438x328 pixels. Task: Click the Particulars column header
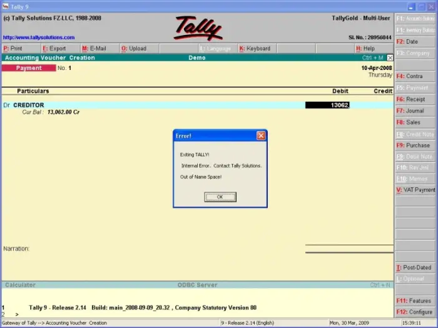[33, 91]
